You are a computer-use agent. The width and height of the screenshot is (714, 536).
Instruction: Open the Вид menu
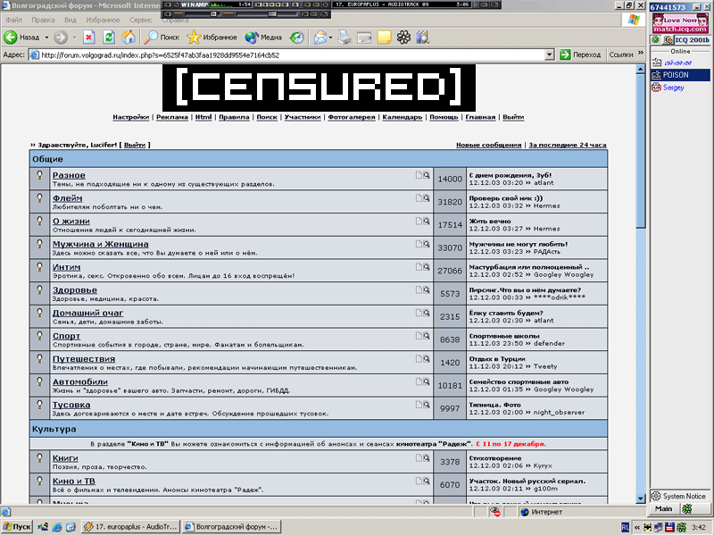point(70,19)
